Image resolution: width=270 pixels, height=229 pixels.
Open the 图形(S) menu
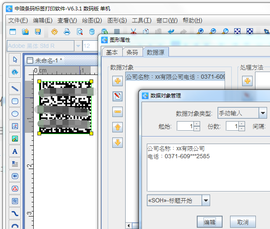click(117, 20)
